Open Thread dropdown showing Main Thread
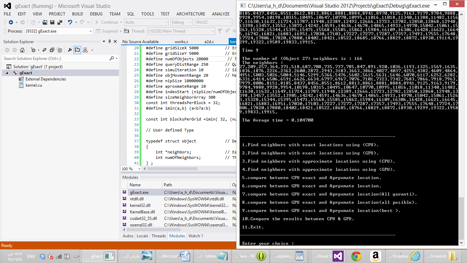The width and height of the screenshot is (467, 263). tap(181, 31)
